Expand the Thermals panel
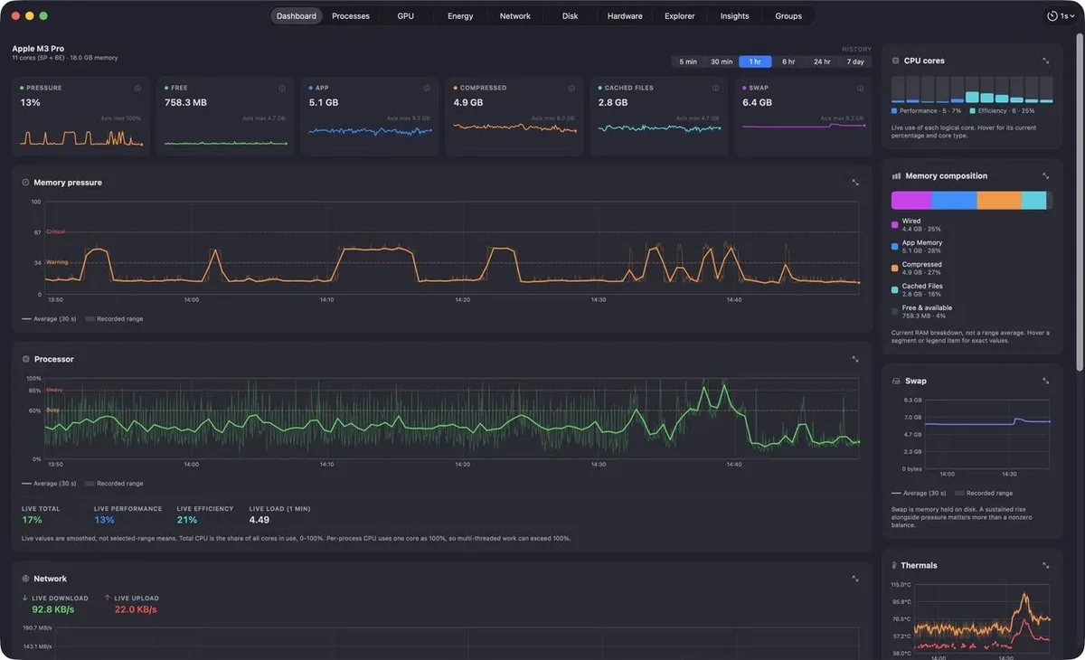 click(1046, 566)
